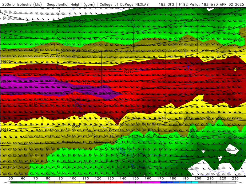Click the 210 knot colorbar label
Screen dimensions: 246x184
[211, 178]
